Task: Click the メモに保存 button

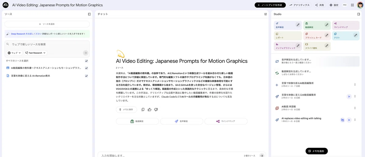Action: point(126,110)
